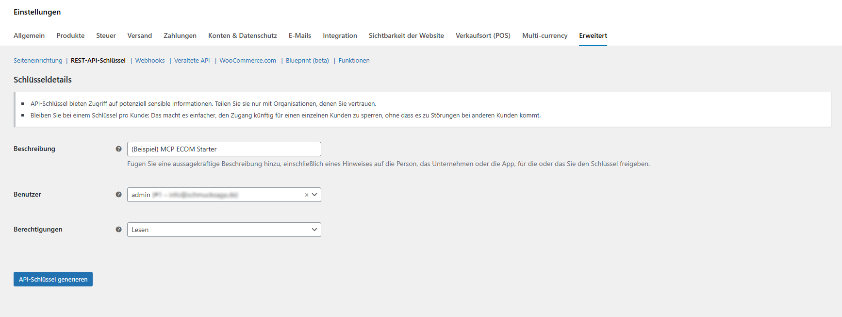This screenshot has height=317, width=842.
Task: Open the E-Mails tab
Action: coord(300,35)
